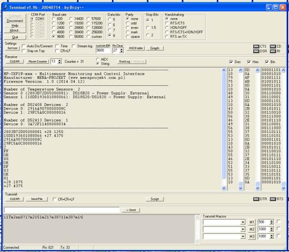Click down arrow of Bin column scrollbar
This screenshot has width=289, height=252.
tap(284, 188)
